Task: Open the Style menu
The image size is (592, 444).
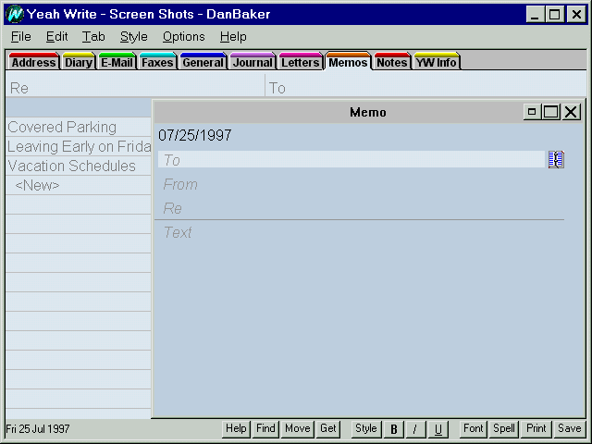Action: click(x=133, y=37)
